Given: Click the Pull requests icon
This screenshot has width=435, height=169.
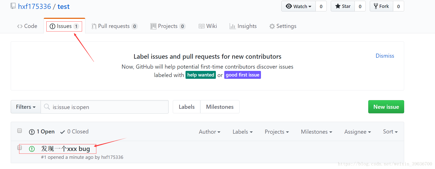Looking at the screenshot, I should 94,26.
